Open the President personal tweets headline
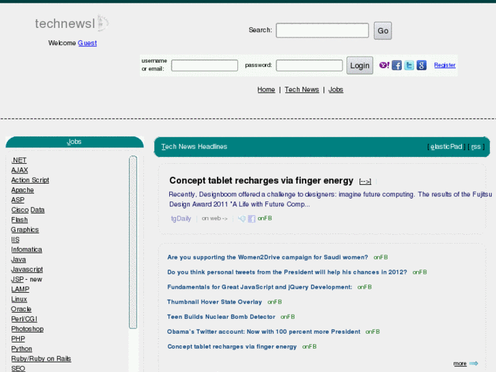The height and width of the screenshot is (372, 496). (287, 272)
